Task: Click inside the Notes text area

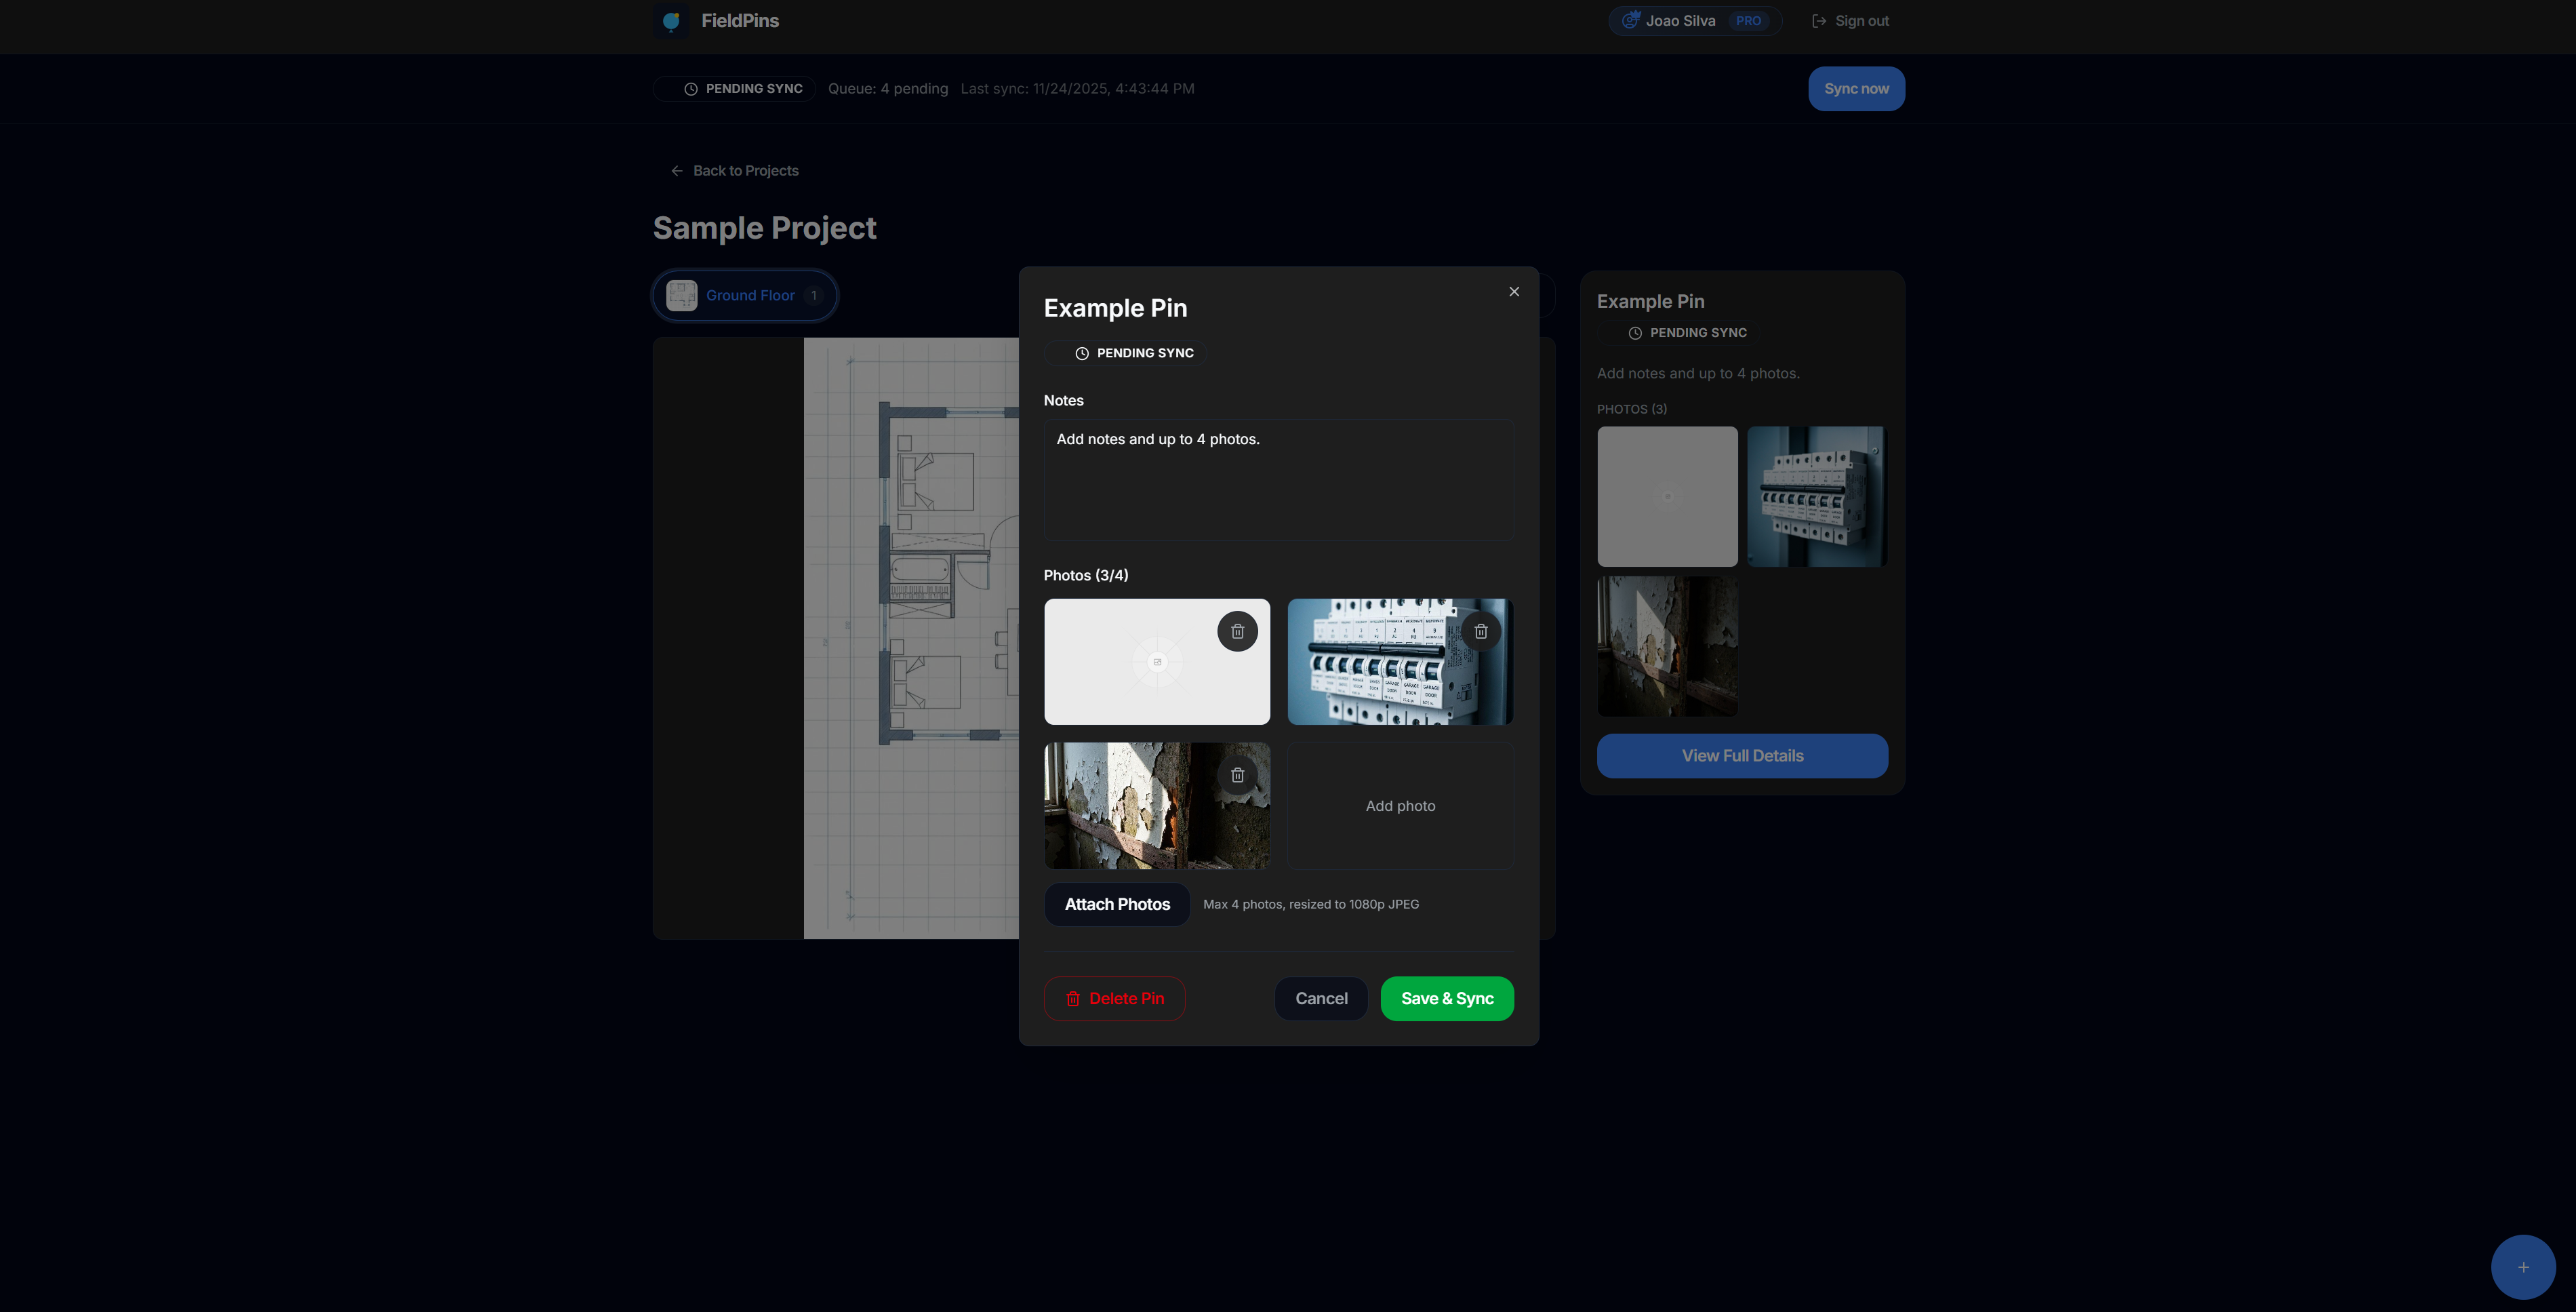Action: point(1278,480)
